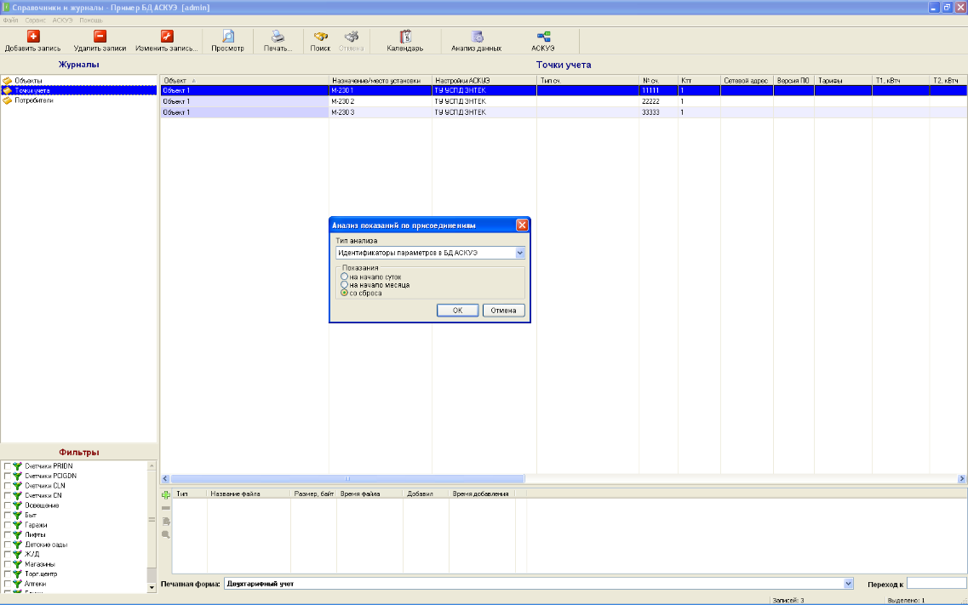The width and height of the screenshot is (968, 605).
Task: Open the Календарь toolbar icon
Action: (405, 37)
